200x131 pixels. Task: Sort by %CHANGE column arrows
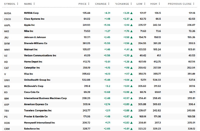[131, 4]
